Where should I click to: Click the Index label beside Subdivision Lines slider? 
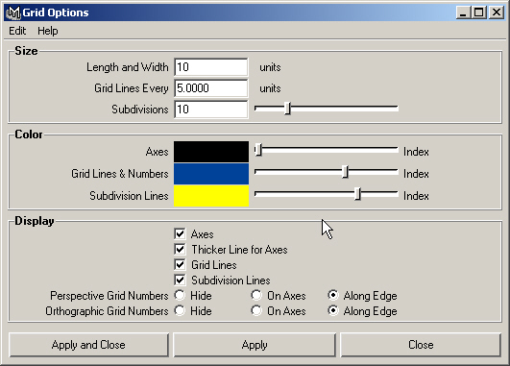point(416,196)
